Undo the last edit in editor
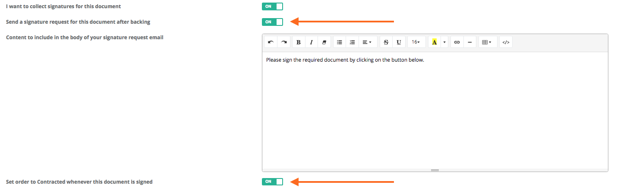This screenshot has height=191, width=617. 271,42
